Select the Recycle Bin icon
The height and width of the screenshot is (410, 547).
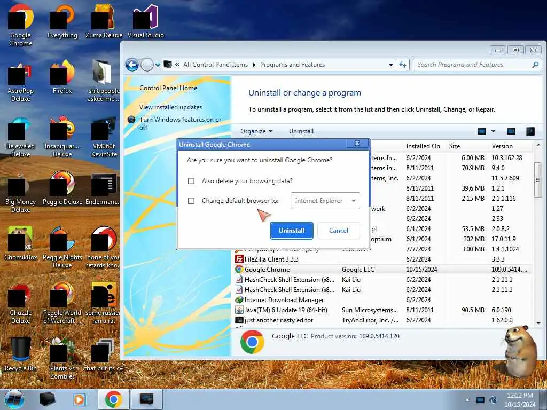(x=21, y=354)
